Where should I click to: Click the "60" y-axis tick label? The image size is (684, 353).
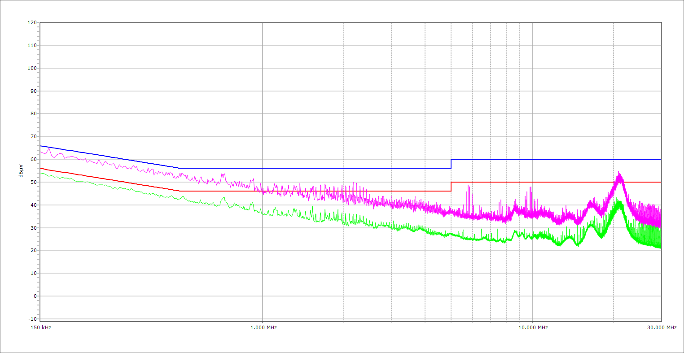(x=33, y=159)
